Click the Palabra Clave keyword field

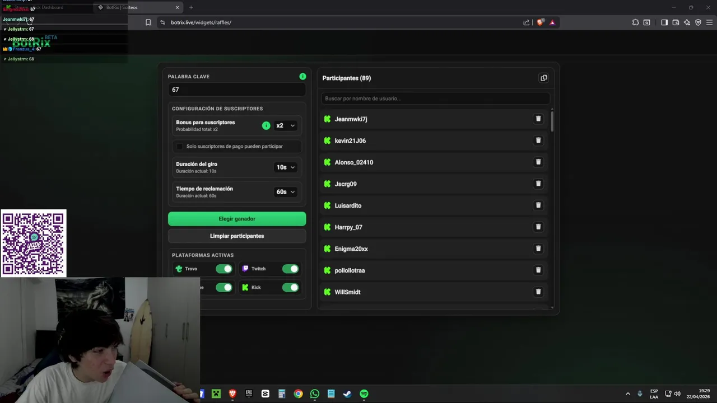237,90
